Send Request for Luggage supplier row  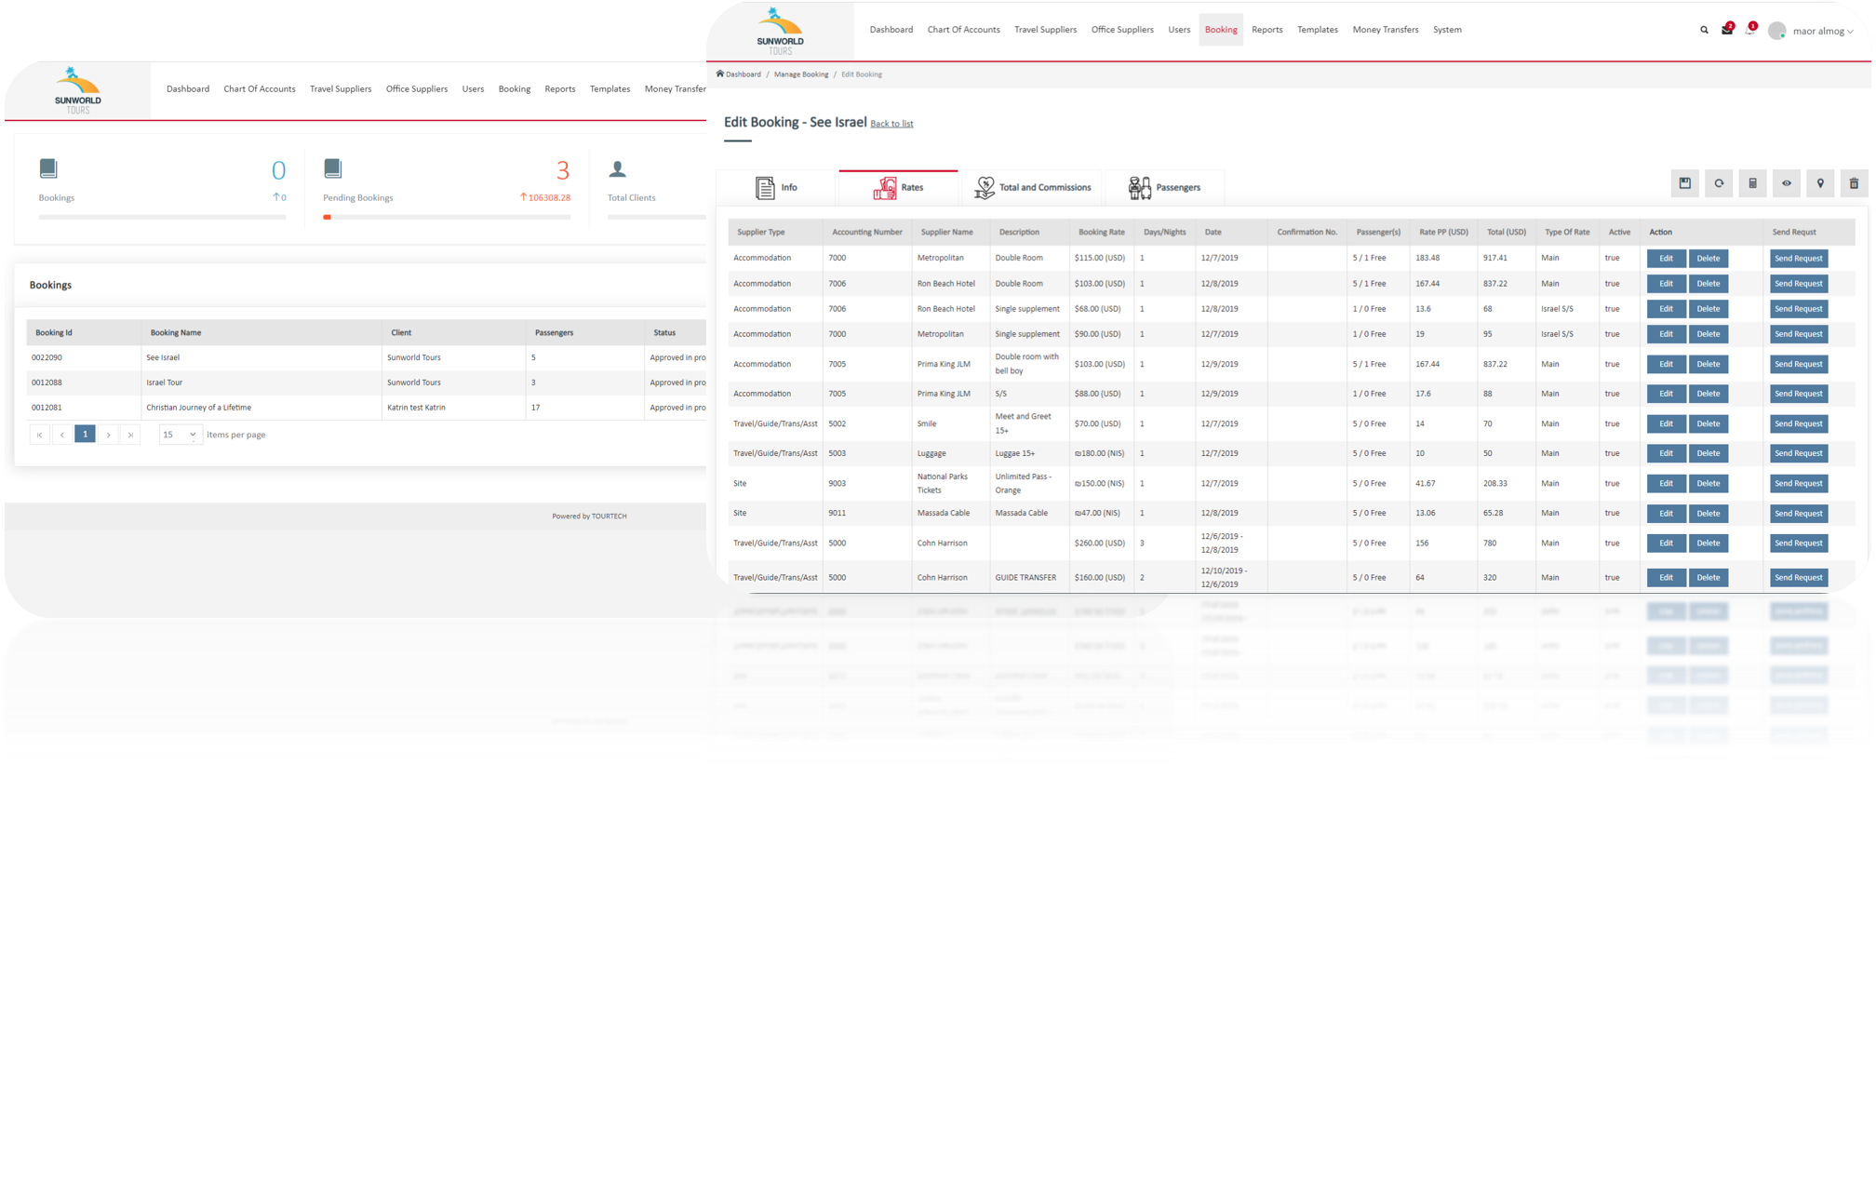[x=1798, y=453]
